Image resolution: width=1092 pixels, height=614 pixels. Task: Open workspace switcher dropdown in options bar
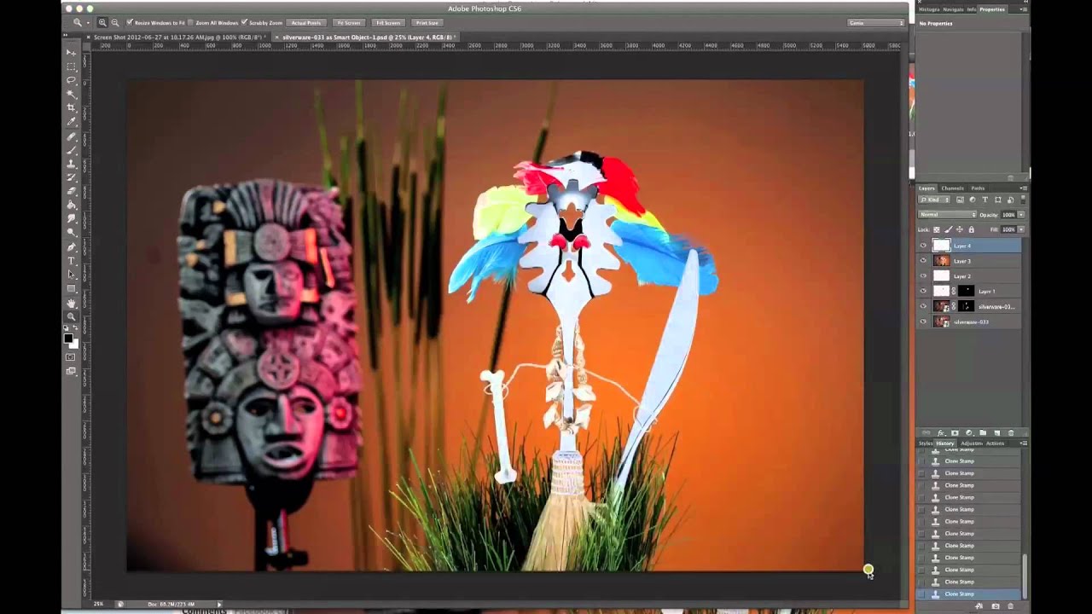[876, 22]
